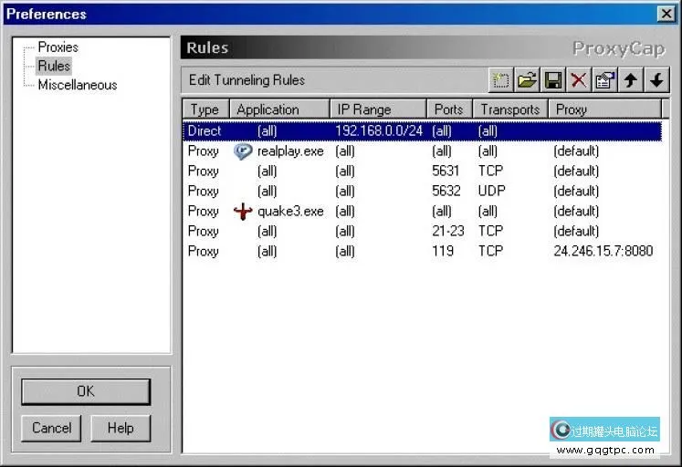Viewport: 682px width, 467px height.
Task: Click the quake3.exe application icon
Action: [x=243, y=212]
